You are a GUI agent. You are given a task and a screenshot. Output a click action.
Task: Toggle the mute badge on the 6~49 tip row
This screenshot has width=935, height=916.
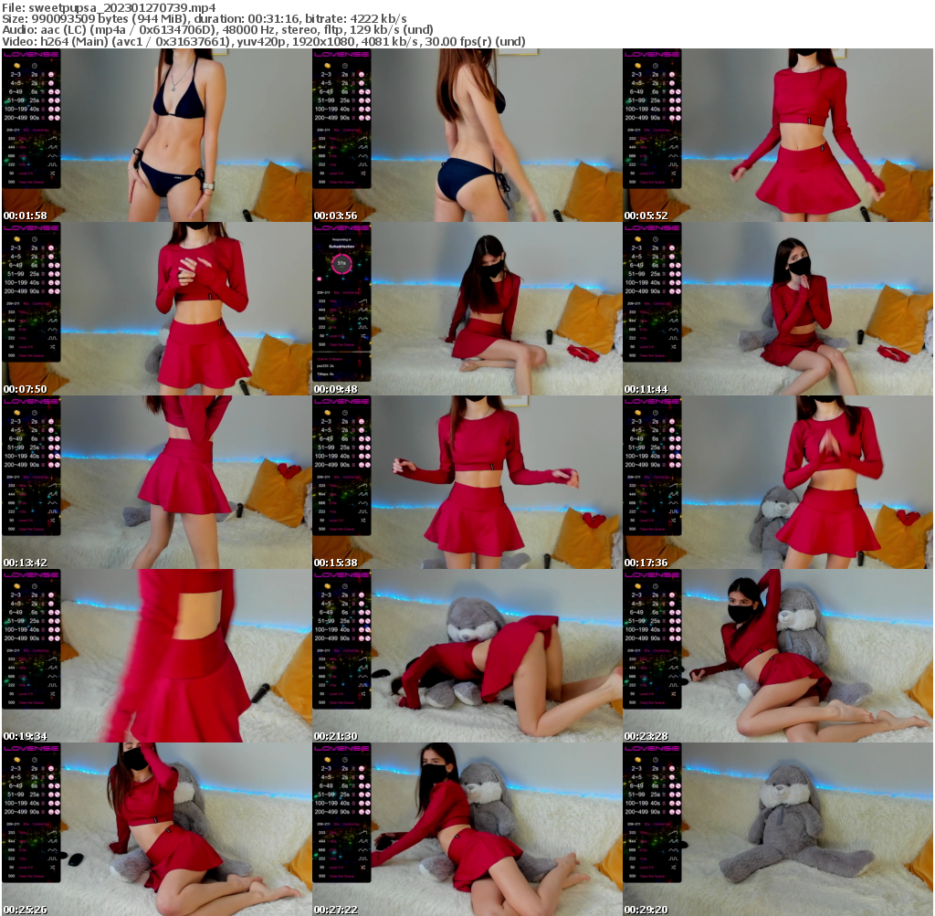pos(57,91)
